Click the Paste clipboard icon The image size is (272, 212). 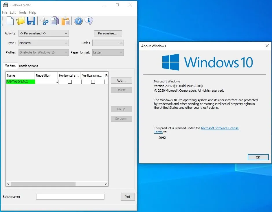[66, 21]
